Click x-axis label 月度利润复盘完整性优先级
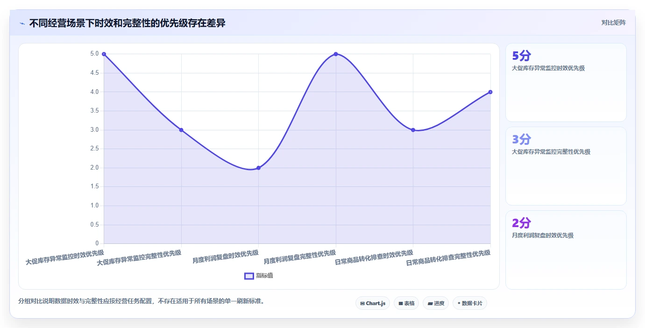The width and height of the screenshot is (645, 328). [300, 257]
